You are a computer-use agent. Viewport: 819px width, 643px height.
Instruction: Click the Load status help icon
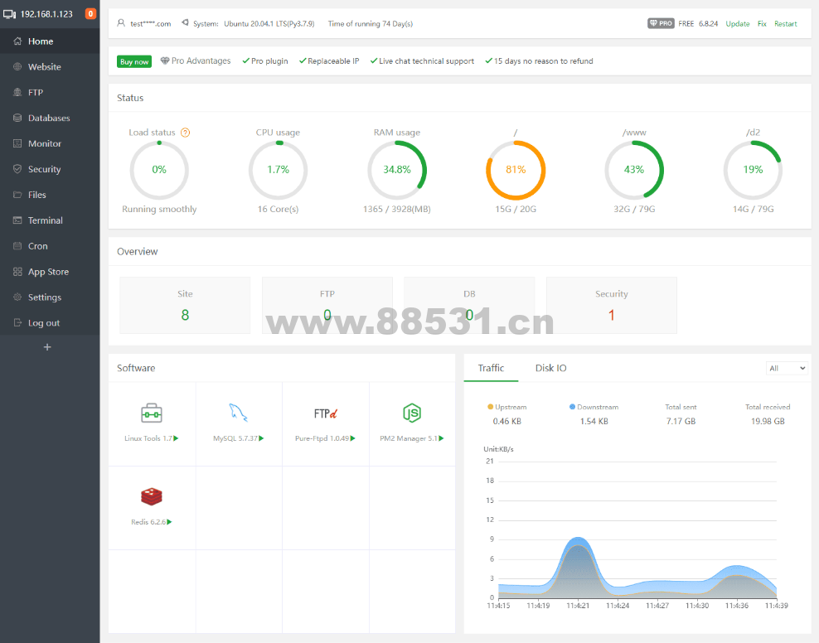pos(185,133)
